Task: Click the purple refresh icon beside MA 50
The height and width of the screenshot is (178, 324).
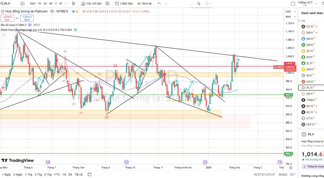Action: [x=30, y=25]
